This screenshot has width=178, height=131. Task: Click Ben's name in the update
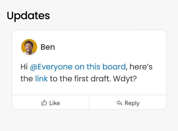(48, 47)
